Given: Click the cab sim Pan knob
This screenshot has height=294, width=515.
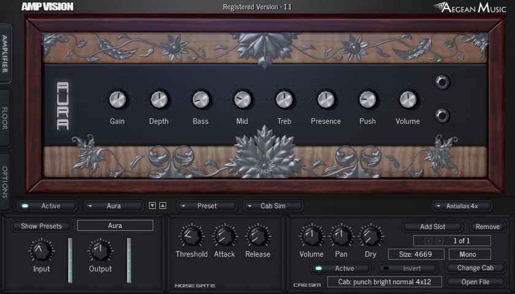Looking at the screenshot, I should tap(341, 236).
